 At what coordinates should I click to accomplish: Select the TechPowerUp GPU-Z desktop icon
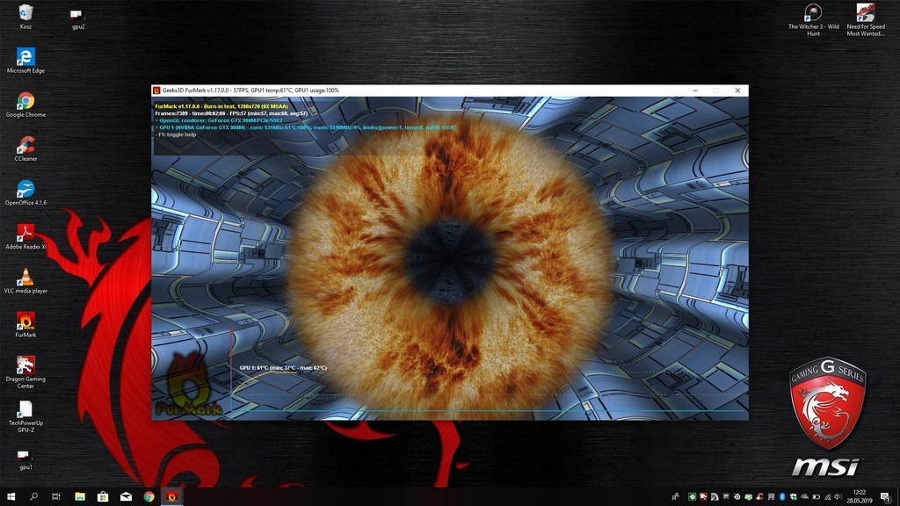pyautogui.click(x=25, y=416)
